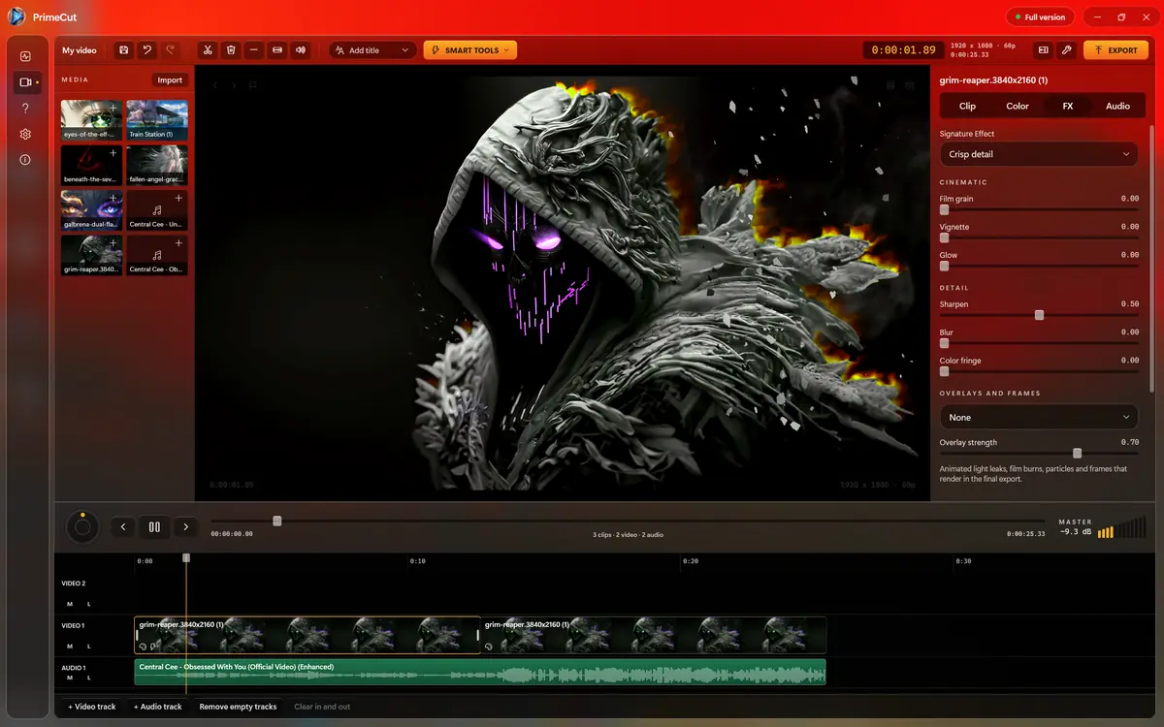1164x727 pixels.
Task: Add eyes-of-the-elf media with its plus icon
Action: click(x=113, y=108)
